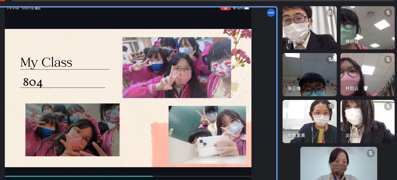Click the name label 出村枝
The width and height of the screenshot is (397, 180).
[352, 136]
